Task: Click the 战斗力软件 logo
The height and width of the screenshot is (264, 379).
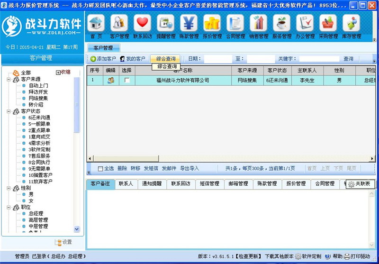Action: [x=42, y=27]
